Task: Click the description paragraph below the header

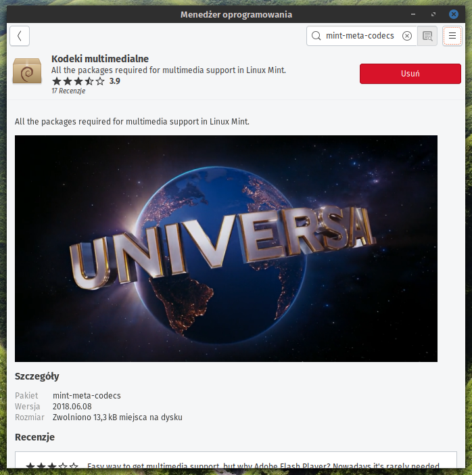Action: [x=132, y=122]
